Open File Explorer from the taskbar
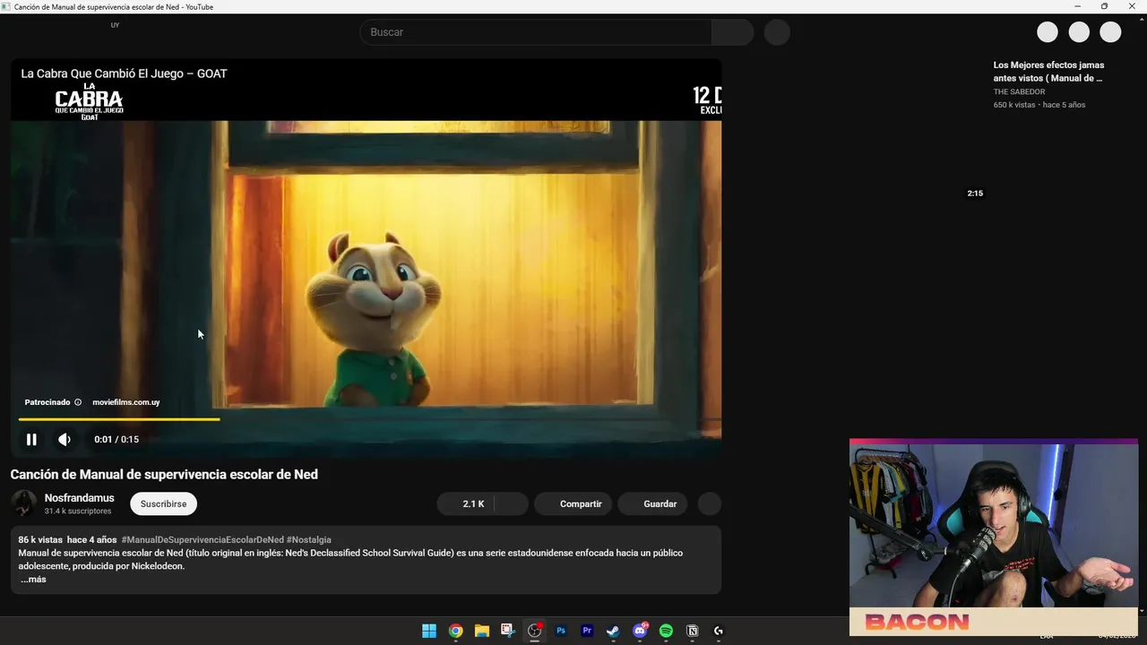Screen dimensions: 1147x645 point(481,631)
